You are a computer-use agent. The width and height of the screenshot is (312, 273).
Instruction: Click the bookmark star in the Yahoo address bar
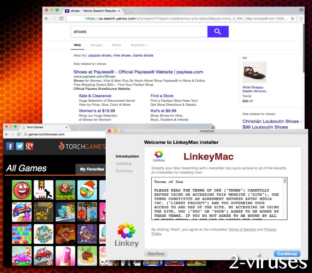click(293, 18)
